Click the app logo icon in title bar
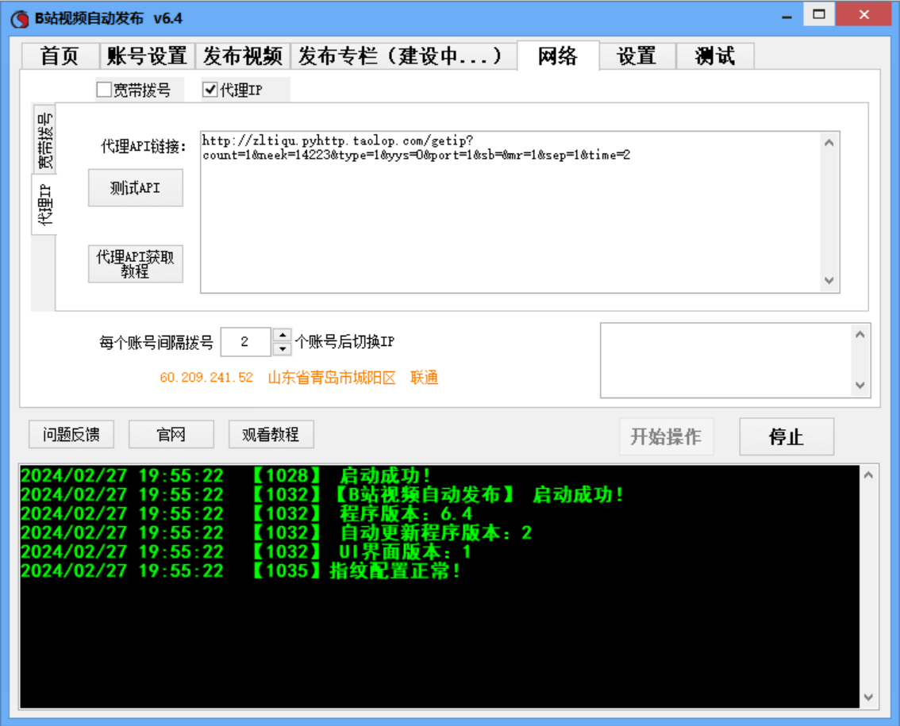Viewport: 900px width, 726px height. click(x=20, y=19)
